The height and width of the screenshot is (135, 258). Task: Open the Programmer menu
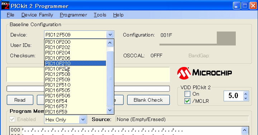(73, 15)
